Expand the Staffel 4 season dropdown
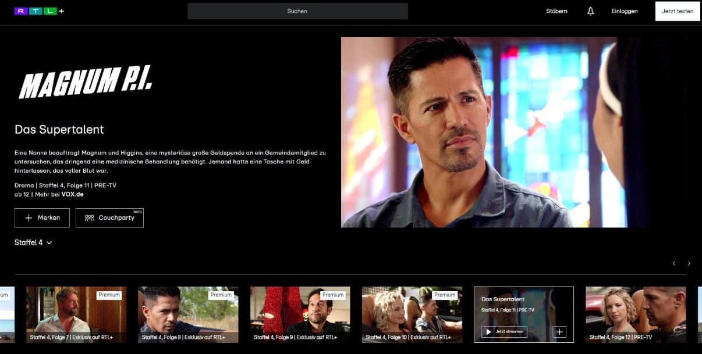702x354 pixels. (x=33, y=242)
